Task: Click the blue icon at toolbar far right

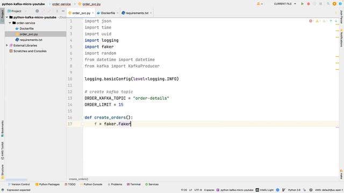Action: [340, 4]
